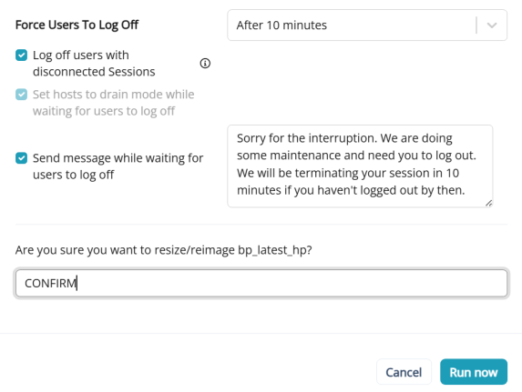Click the "Log off users with disconnected Sessions" label
This screenshot has width=522, height=392.
[94, 63]
